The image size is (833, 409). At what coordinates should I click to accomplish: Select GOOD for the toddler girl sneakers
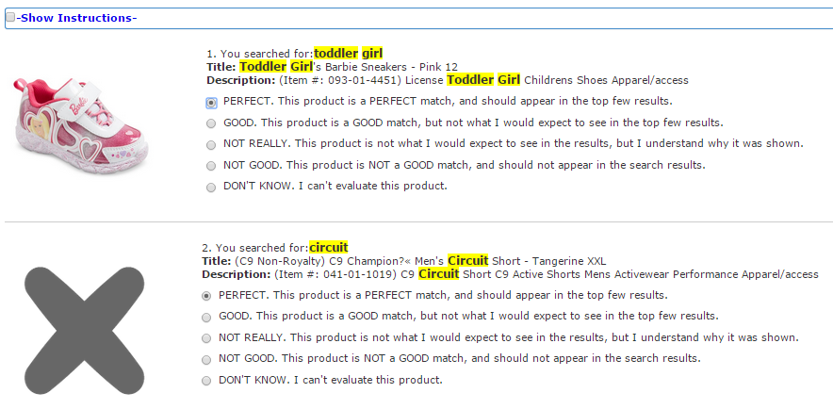click(x=211, y=123)
